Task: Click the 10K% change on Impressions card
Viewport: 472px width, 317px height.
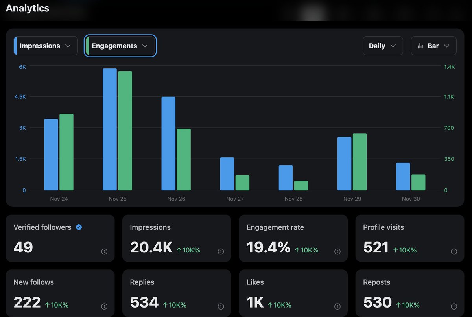Action: click(x=188, y=250)
